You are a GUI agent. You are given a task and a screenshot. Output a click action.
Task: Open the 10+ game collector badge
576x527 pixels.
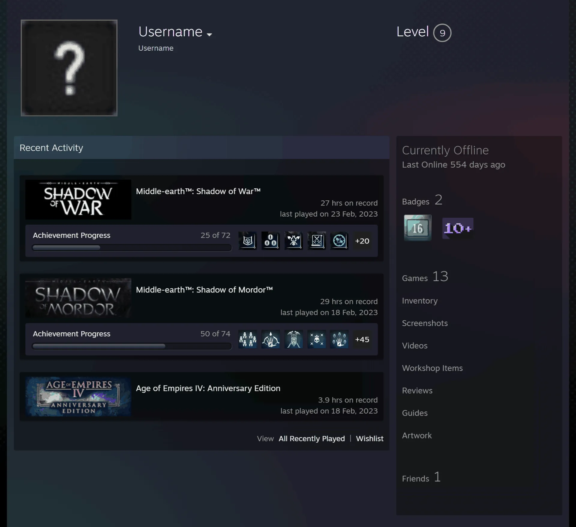[x=458, y=228]
